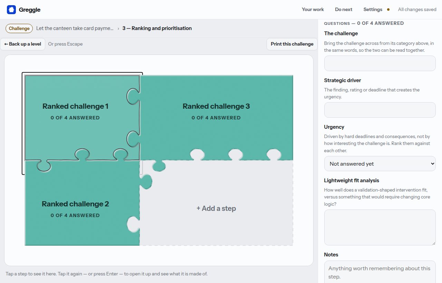442x283 pixels.
Task: Click the Greggle brand name
Action: [30, 10]
